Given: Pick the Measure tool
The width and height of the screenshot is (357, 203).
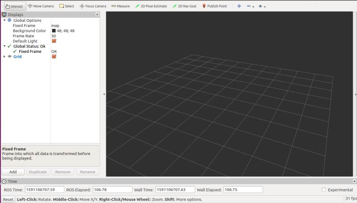Looking at the screenshot, I should [120, 6].
